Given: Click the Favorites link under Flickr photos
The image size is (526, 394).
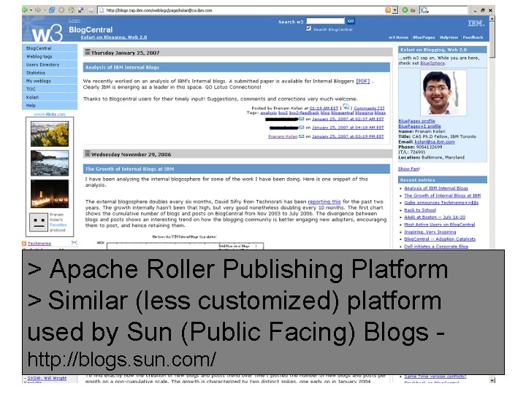Looking at the screenshot, I should pyautogui.click(x=58, y=225).
